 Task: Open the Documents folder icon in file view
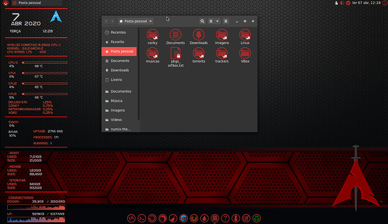[x=175, y=37]
